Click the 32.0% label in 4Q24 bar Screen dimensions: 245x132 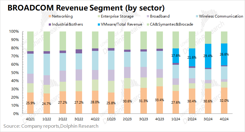pos(224,101)
